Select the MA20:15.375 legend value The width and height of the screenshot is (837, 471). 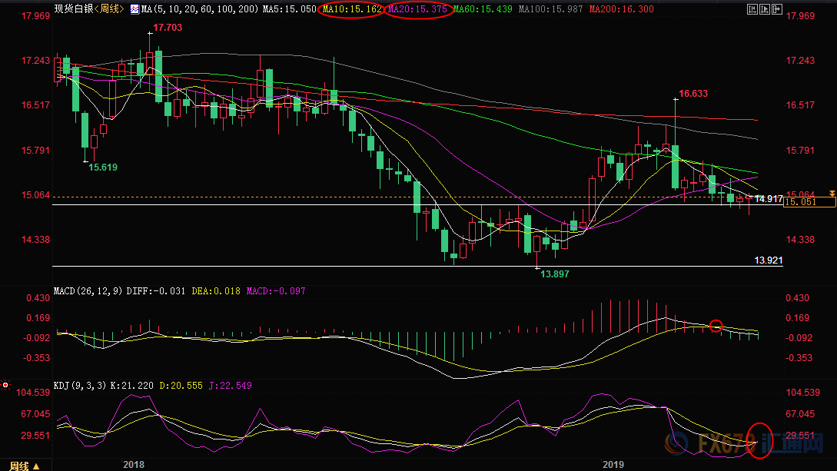coord(418,9)
